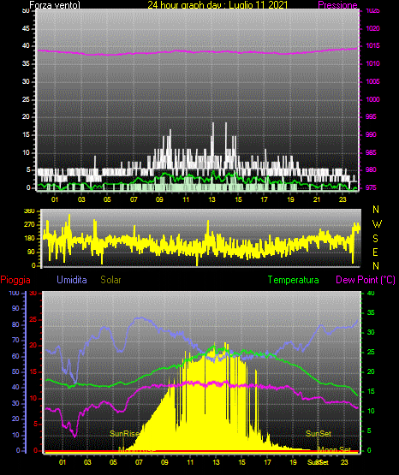This screenshot has height=475, width=399.
Task: Click the 'Moon Set' marker label
Action: [x=334, y=449]
